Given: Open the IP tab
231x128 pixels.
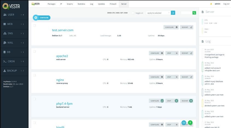Looking at the screenshot, I should coord(61,4).
